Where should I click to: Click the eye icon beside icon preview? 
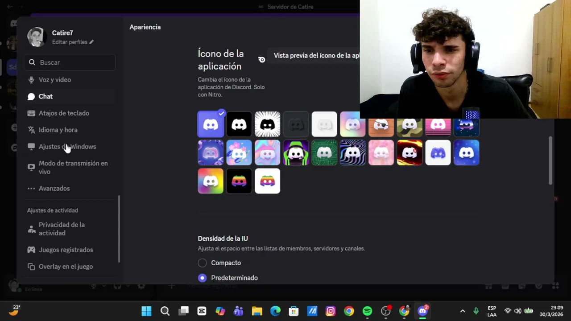coord(262,59)
